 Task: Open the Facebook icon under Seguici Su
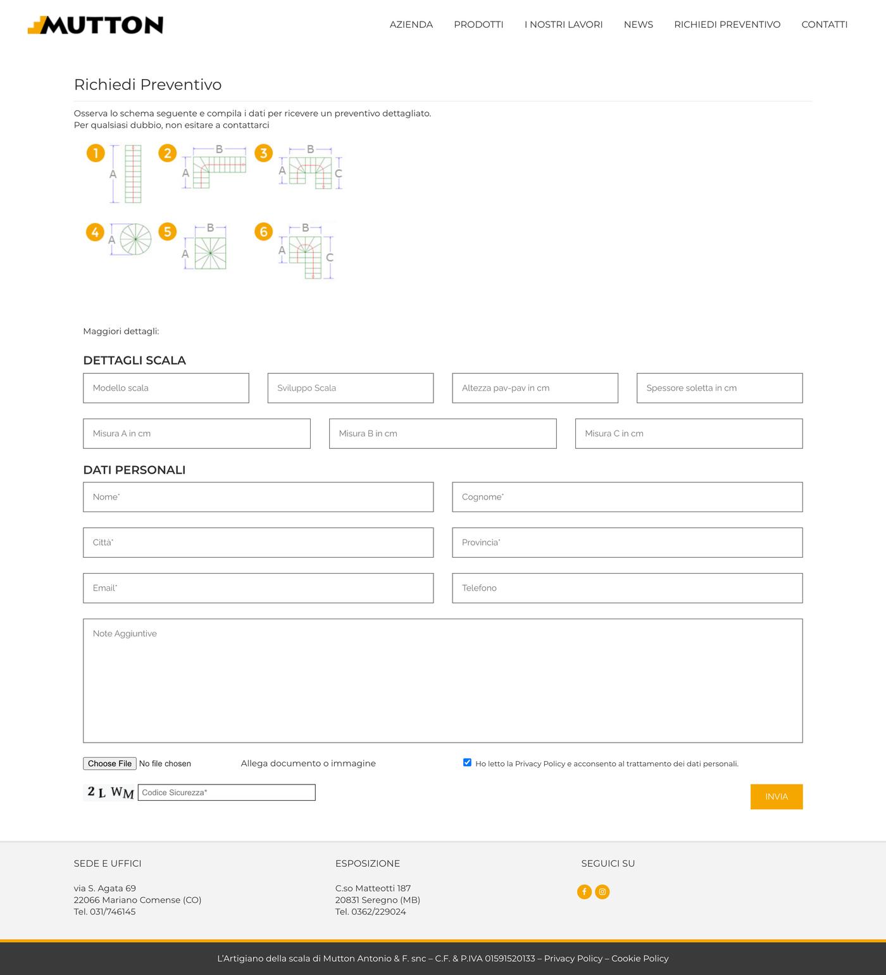coord(584,891)
